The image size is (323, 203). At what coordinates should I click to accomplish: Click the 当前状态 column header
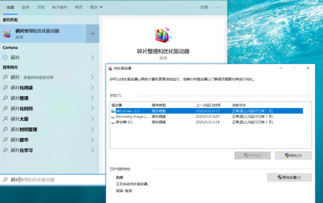pyautogui.click(x=266, y=105)
